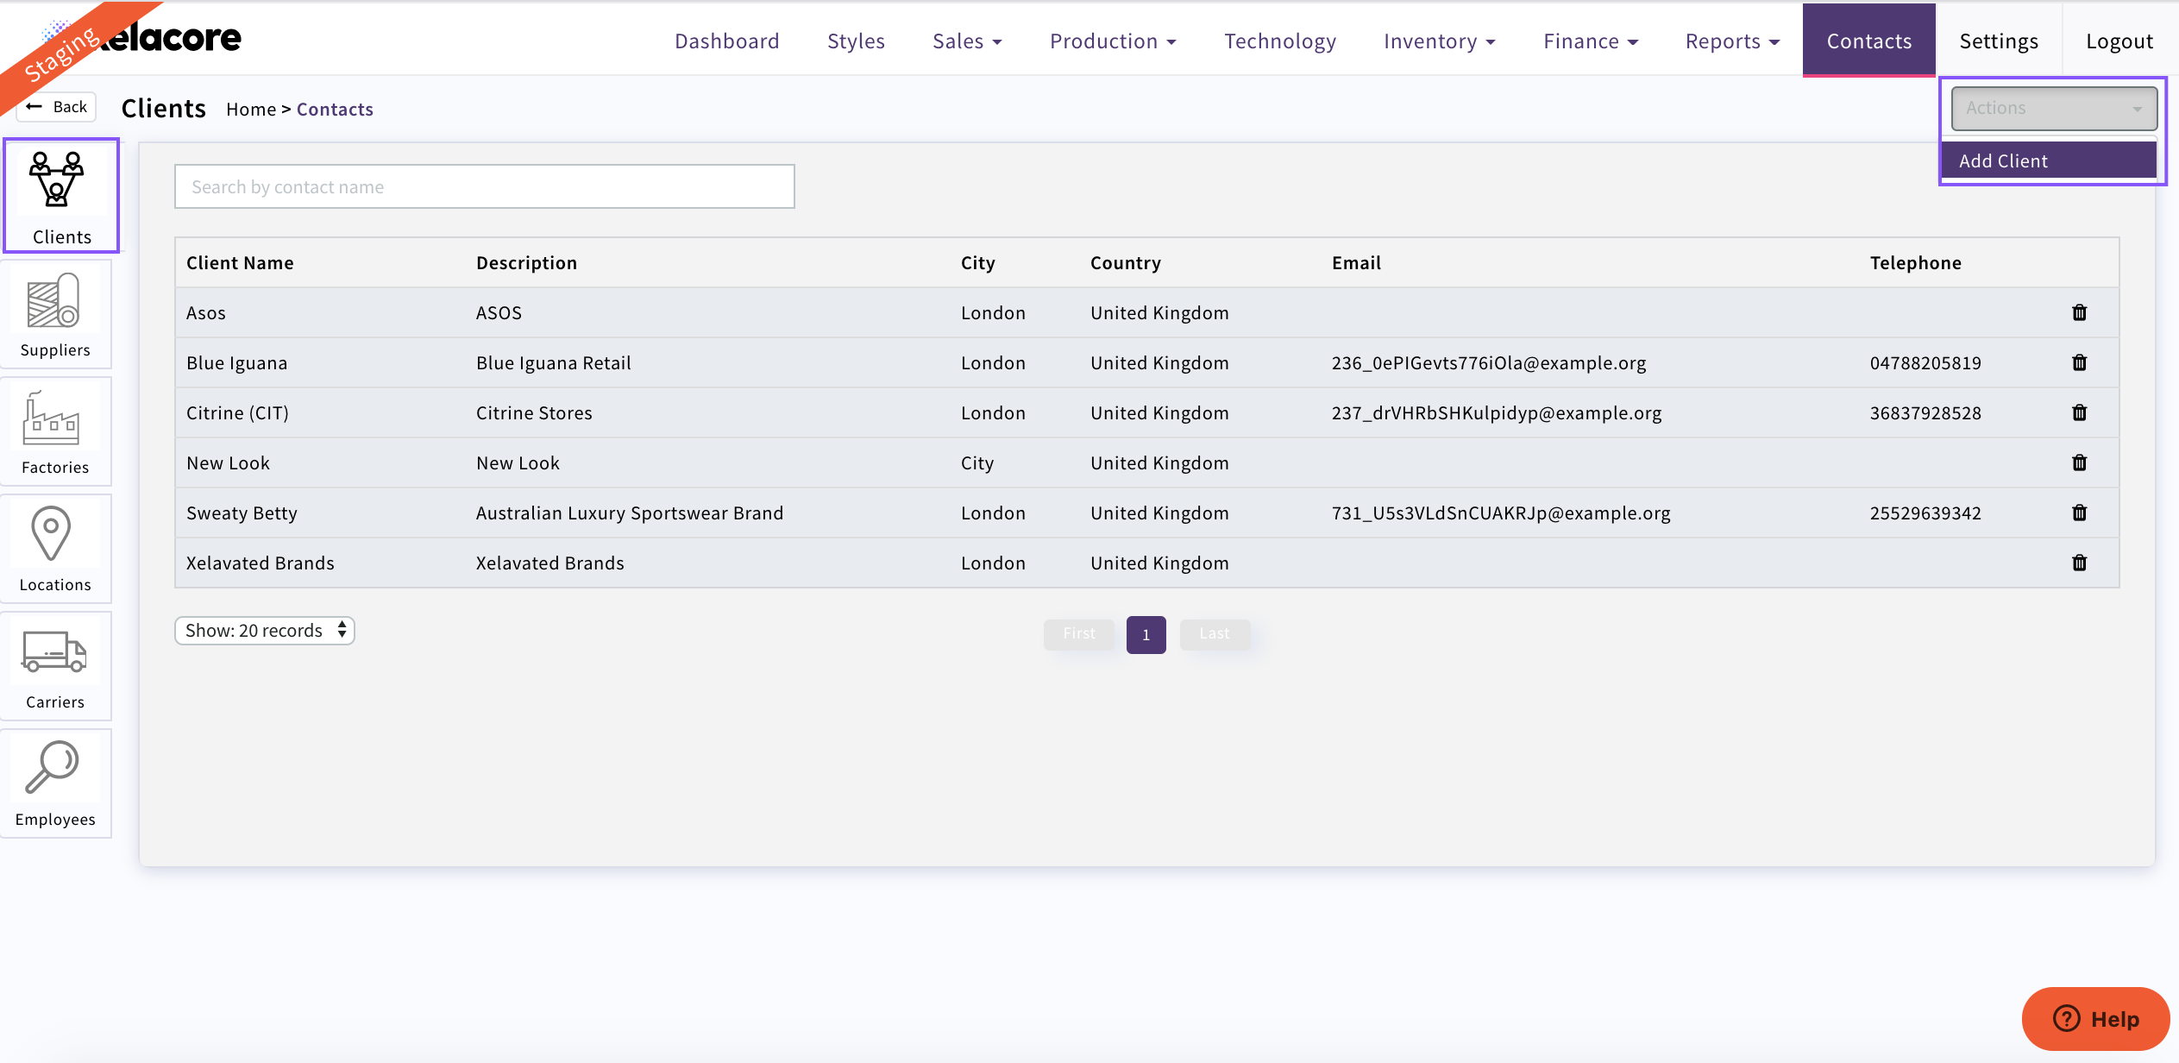Delete Sweaty Betty using trash icon
This screenshot has height=1063, width=2179.
[2079, 513]
